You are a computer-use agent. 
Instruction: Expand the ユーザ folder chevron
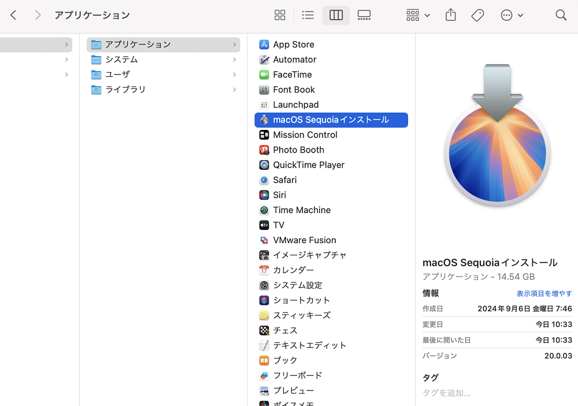[235, 75]
